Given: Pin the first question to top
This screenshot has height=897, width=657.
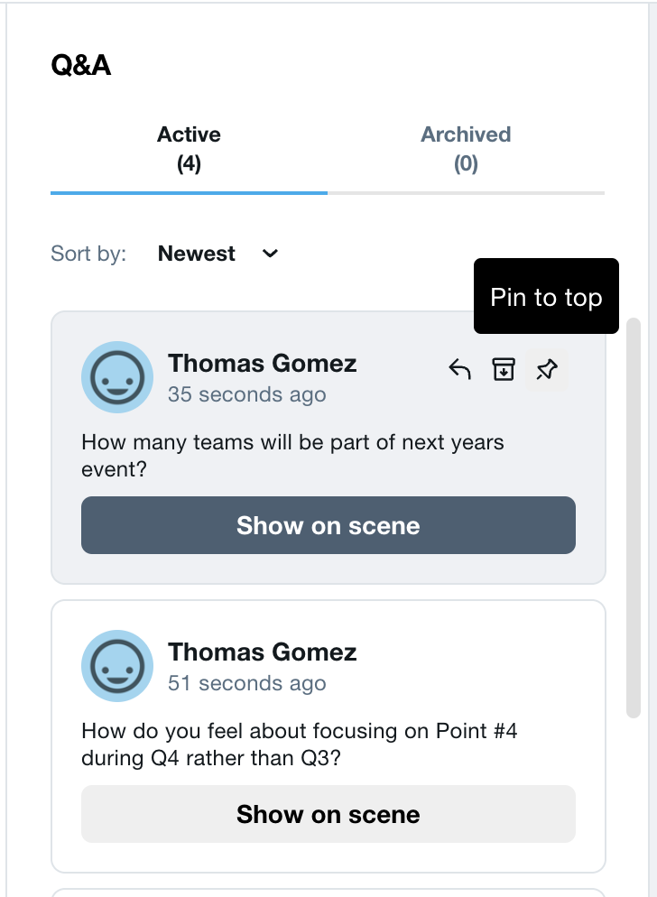Looking at the screenshot, I should (547, 370).
